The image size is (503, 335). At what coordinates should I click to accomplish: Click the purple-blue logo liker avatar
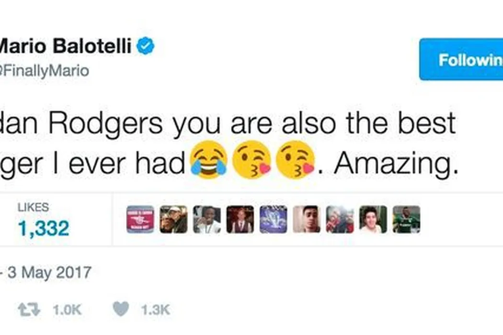tap(273, 220)
